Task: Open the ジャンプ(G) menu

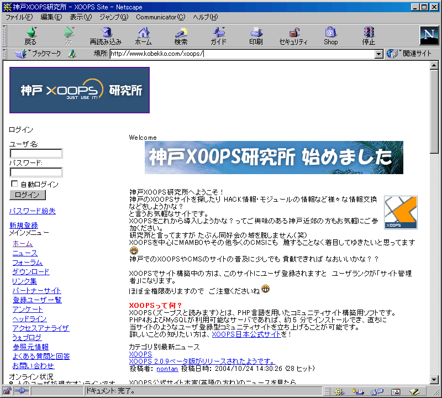Action: (x=114, y=17)
